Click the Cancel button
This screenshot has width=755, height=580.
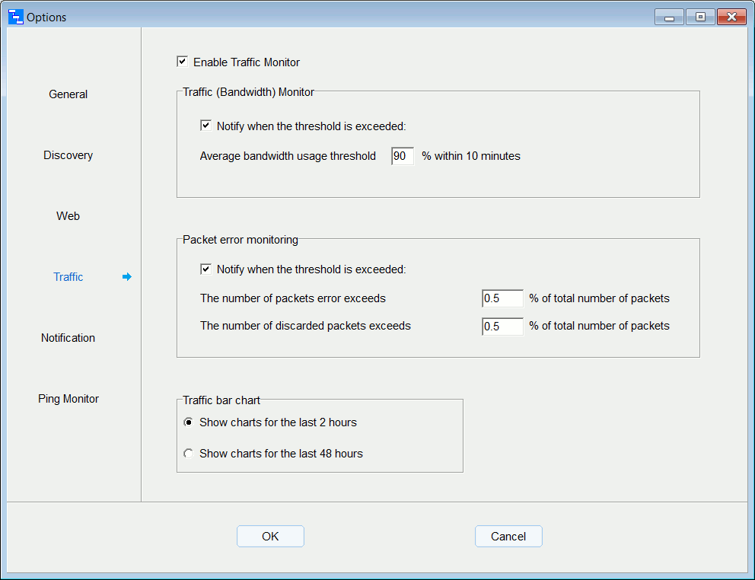(508, 537)
